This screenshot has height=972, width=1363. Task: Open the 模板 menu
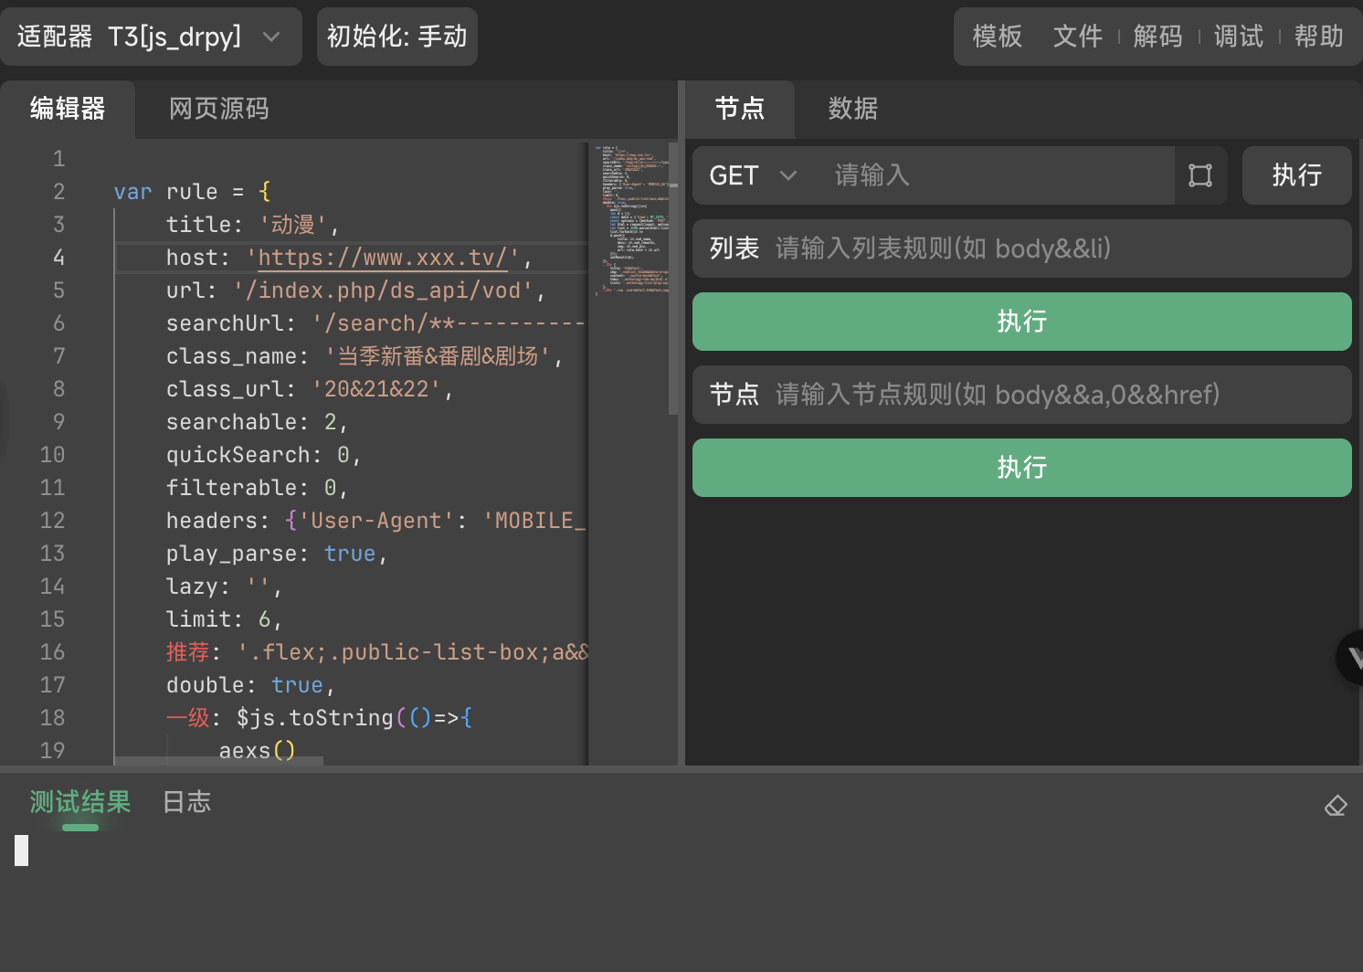[997, 37]
